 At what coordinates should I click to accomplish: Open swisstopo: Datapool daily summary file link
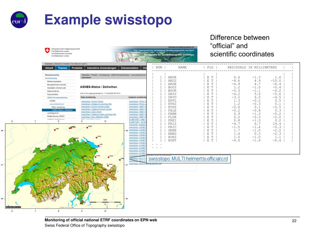(x=99, y=114)
